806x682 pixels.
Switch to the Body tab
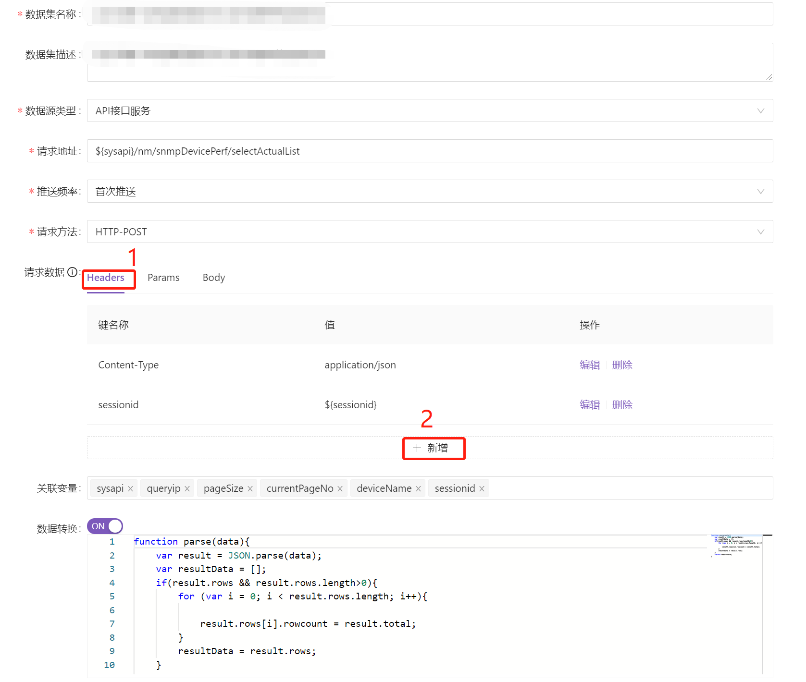214,278
